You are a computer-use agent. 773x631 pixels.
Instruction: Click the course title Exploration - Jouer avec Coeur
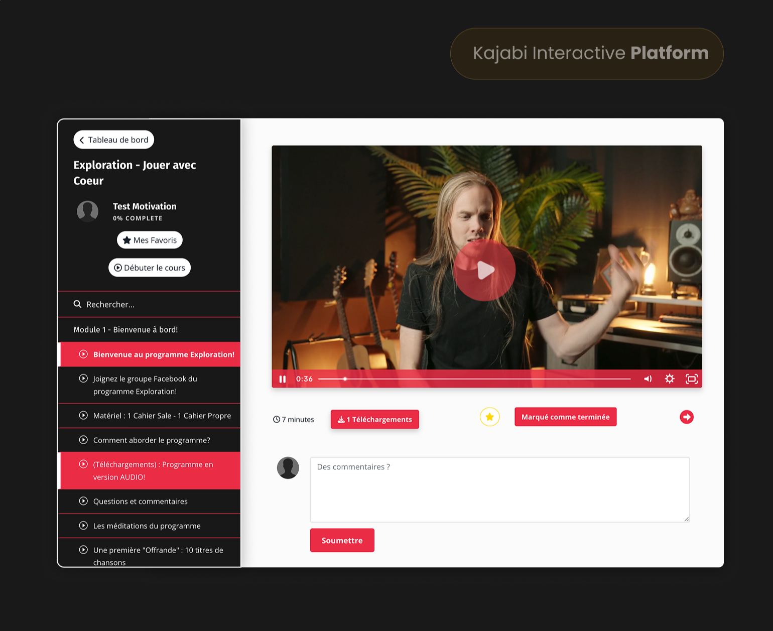click(x=135, y=173)
